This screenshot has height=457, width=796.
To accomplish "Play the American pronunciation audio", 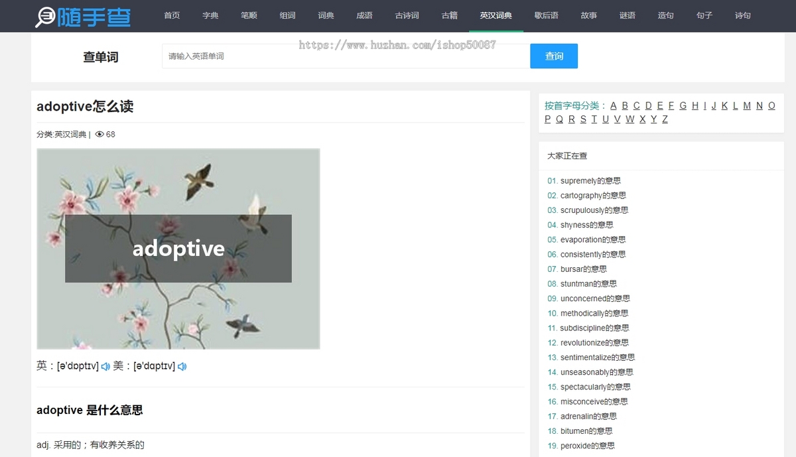I will pos(182,366).
